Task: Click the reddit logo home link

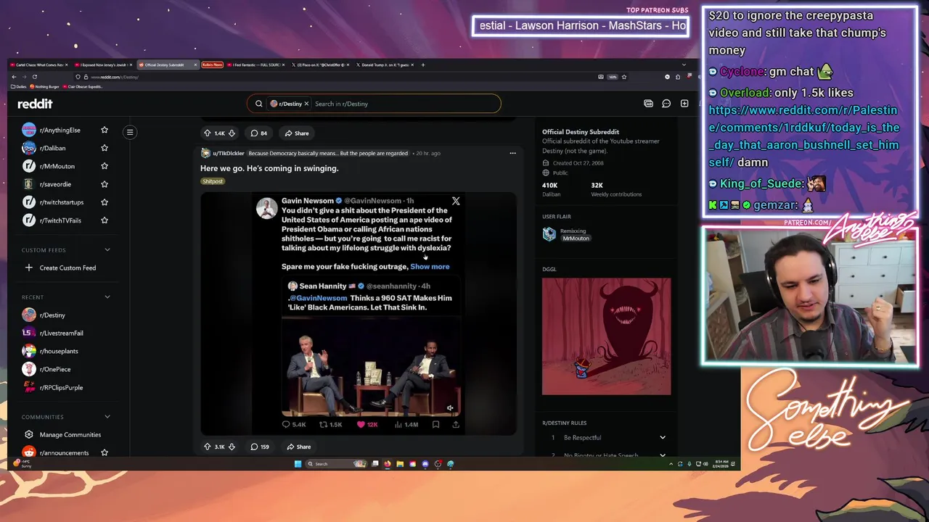Action: click(x=35, y=104)
